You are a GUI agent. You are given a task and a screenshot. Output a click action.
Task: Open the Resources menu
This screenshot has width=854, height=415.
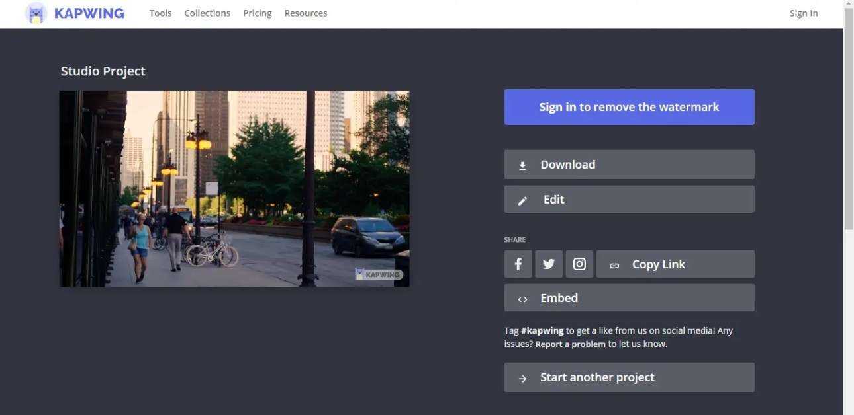[x=305, y=13]
